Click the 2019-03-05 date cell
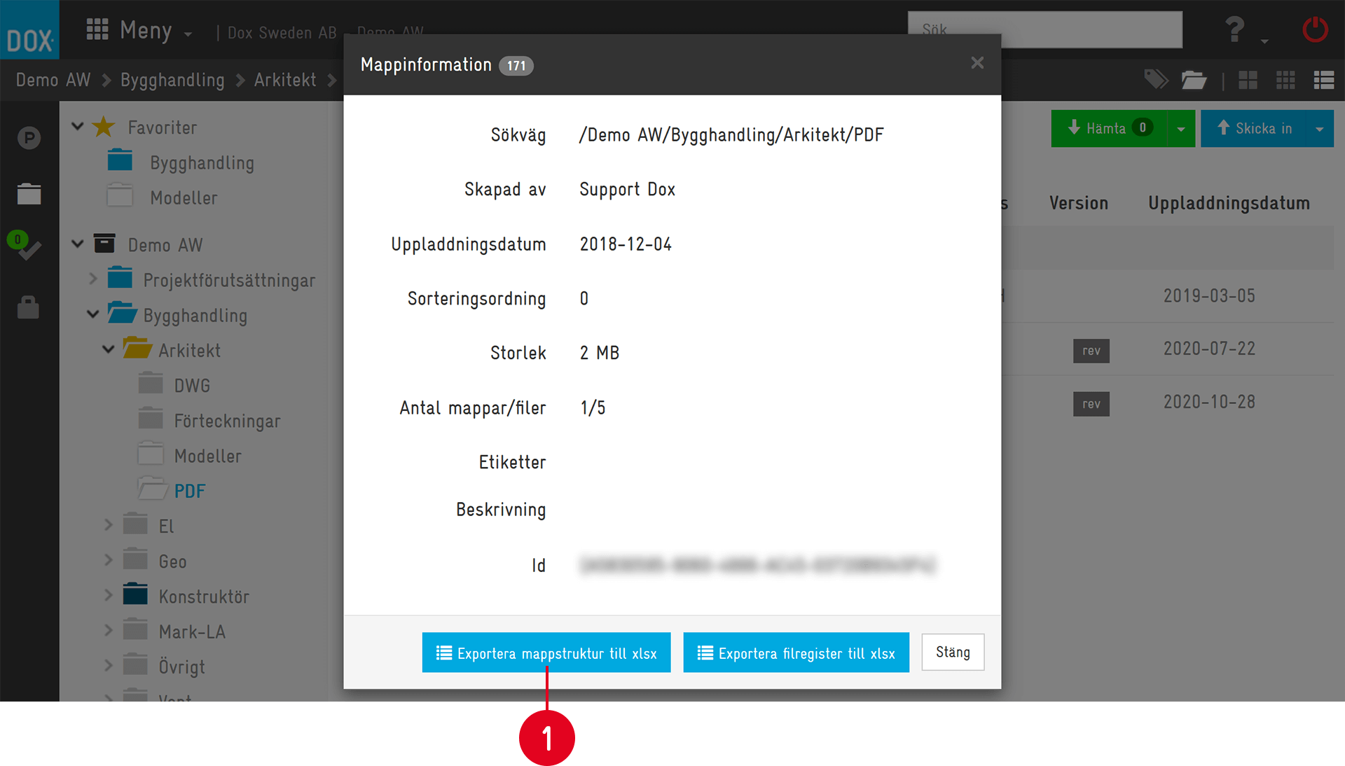1345x766 pixels. pyautogui.click(x=1209, y=295)
